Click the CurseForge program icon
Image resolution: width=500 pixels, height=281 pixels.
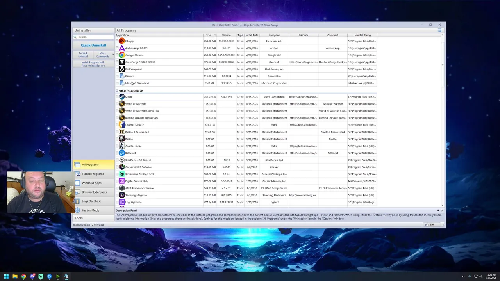[122, 62]
